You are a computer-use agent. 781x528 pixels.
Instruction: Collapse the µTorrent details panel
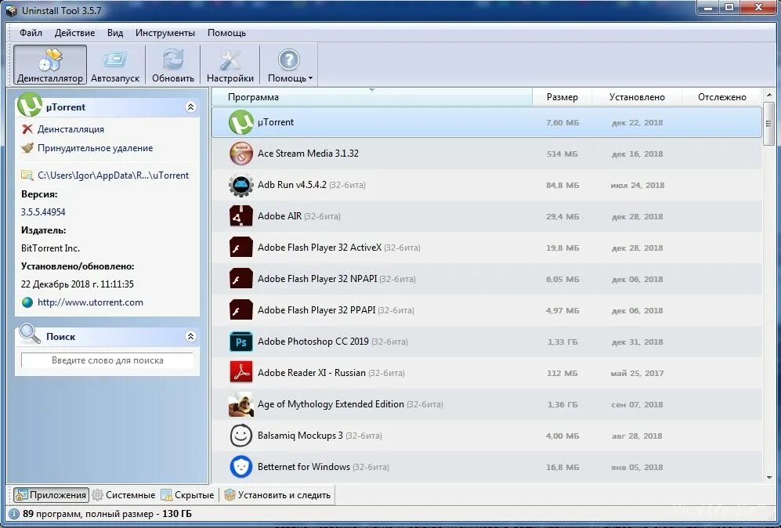(191, 107)
